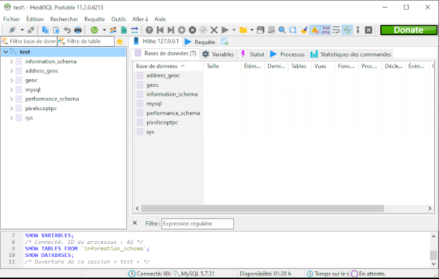
Task: Click the semicolon delimiter icon
Action: pos(358,30)
